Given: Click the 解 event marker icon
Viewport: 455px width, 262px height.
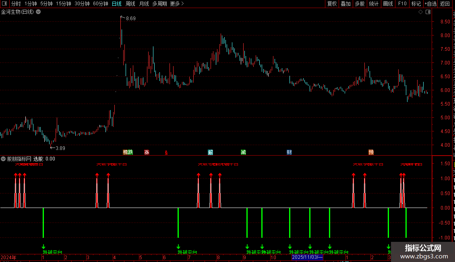Looking at the screenshot, I should (x=210, y=152).
